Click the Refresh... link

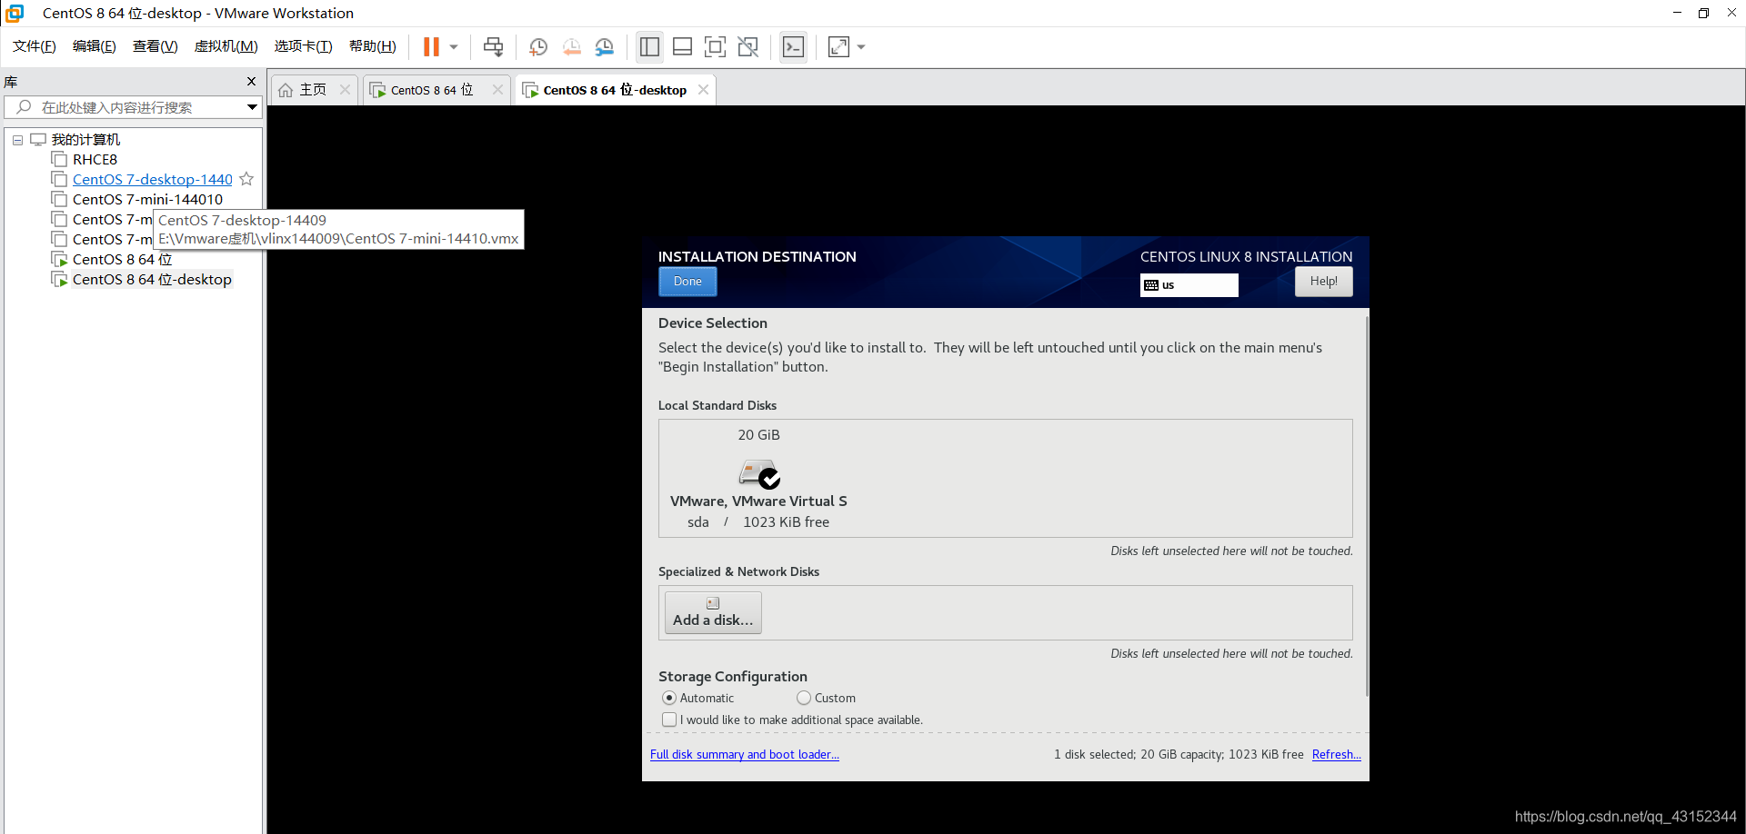1336,754
